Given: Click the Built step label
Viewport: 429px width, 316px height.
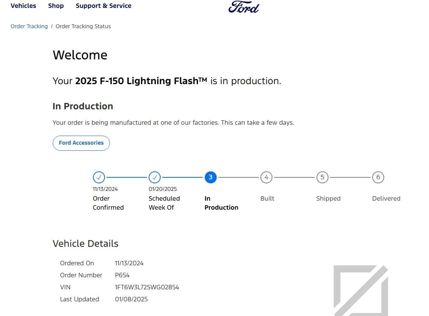Looking at the screenshot, I should 267,198.
